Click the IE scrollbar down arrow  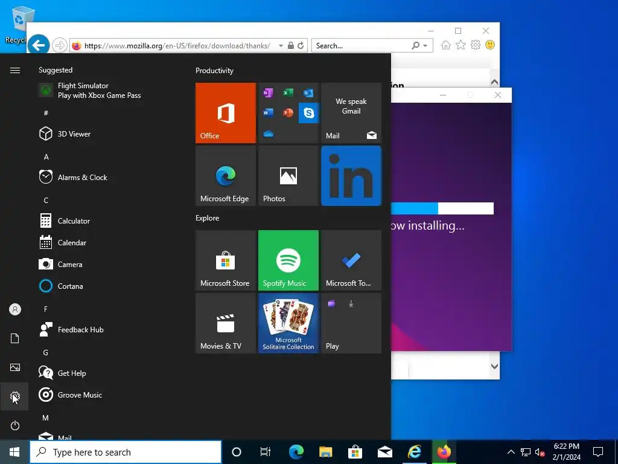(495, 367)
